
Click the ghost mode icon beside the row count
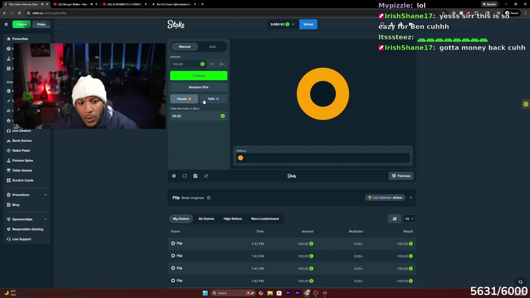coord(395,219)
